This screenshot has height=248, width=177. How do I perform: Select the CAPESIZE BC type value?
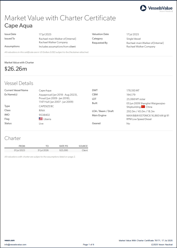tap(46, 106)
